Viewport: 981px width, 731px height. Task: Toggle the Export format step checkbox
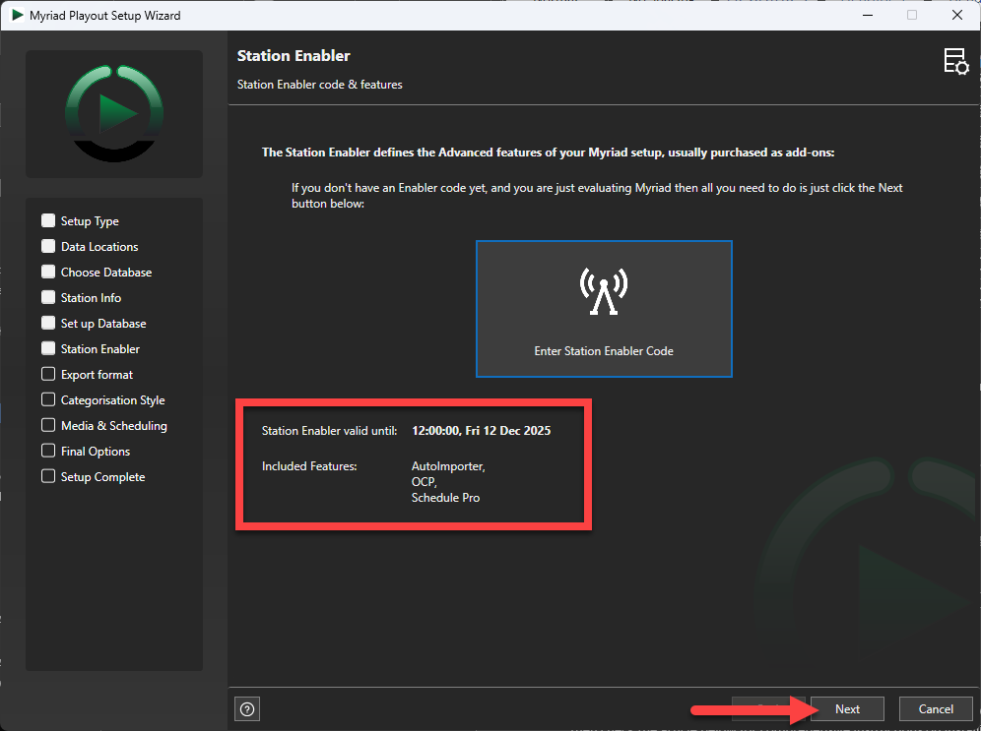pyautogui.click(x=48, y=374)
